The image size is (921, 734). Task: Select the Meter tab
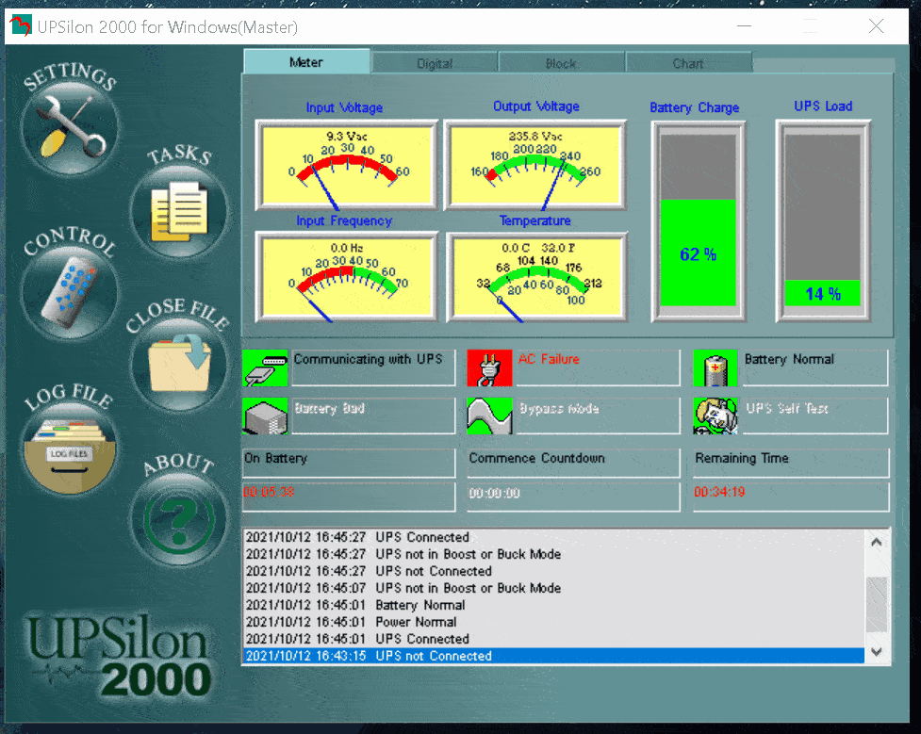click(306, 62)
